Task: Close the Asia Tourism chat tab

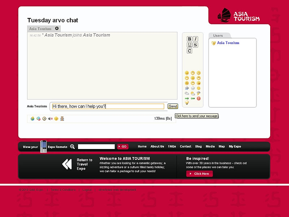Action: coord(57,28)
